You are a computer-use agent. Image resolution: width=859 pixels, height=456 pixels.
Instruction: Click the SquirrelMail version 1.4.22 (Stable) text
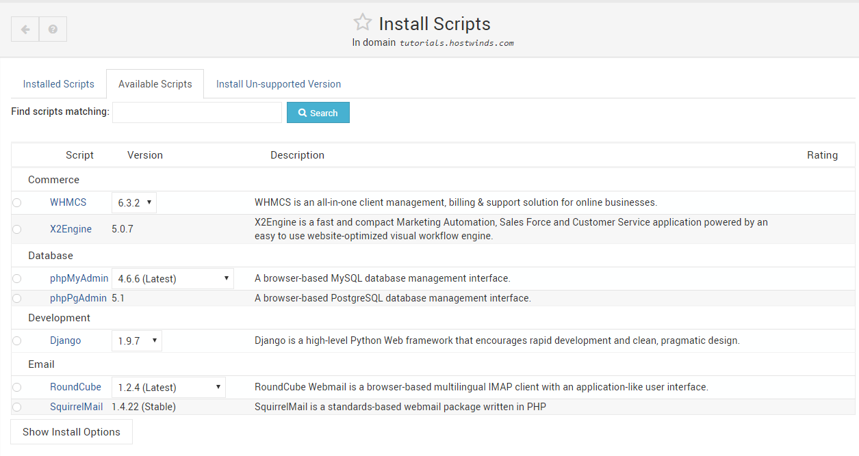click(144, 407)
